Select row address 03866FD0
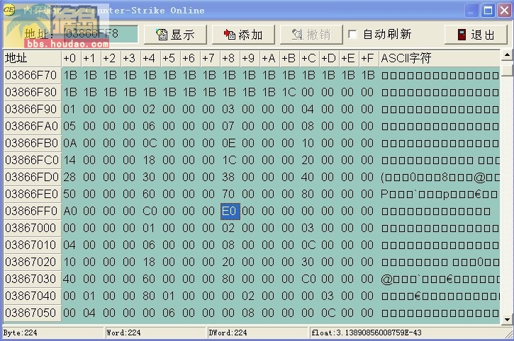514x341 pixels. coord(32,178)
